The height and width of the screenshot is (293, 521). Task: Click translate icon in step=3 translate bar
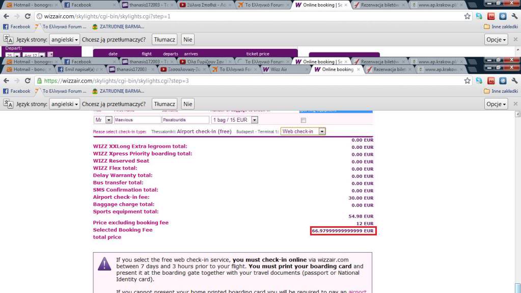(x=8, y=104)
